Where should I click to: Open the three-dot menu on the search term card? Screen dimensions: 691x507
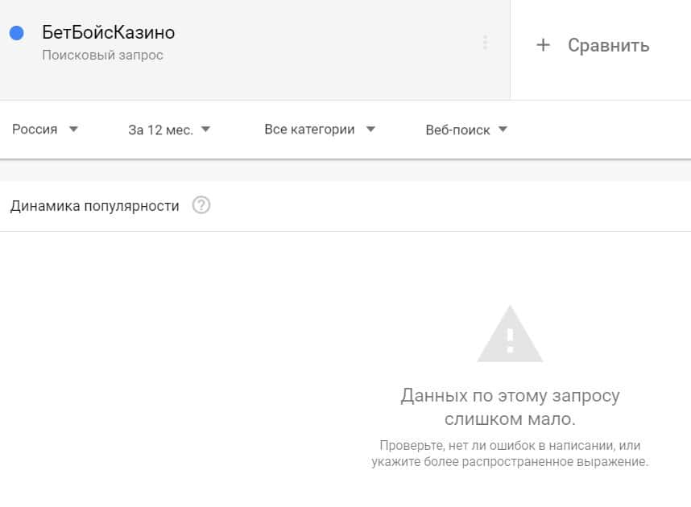point(485,43)
